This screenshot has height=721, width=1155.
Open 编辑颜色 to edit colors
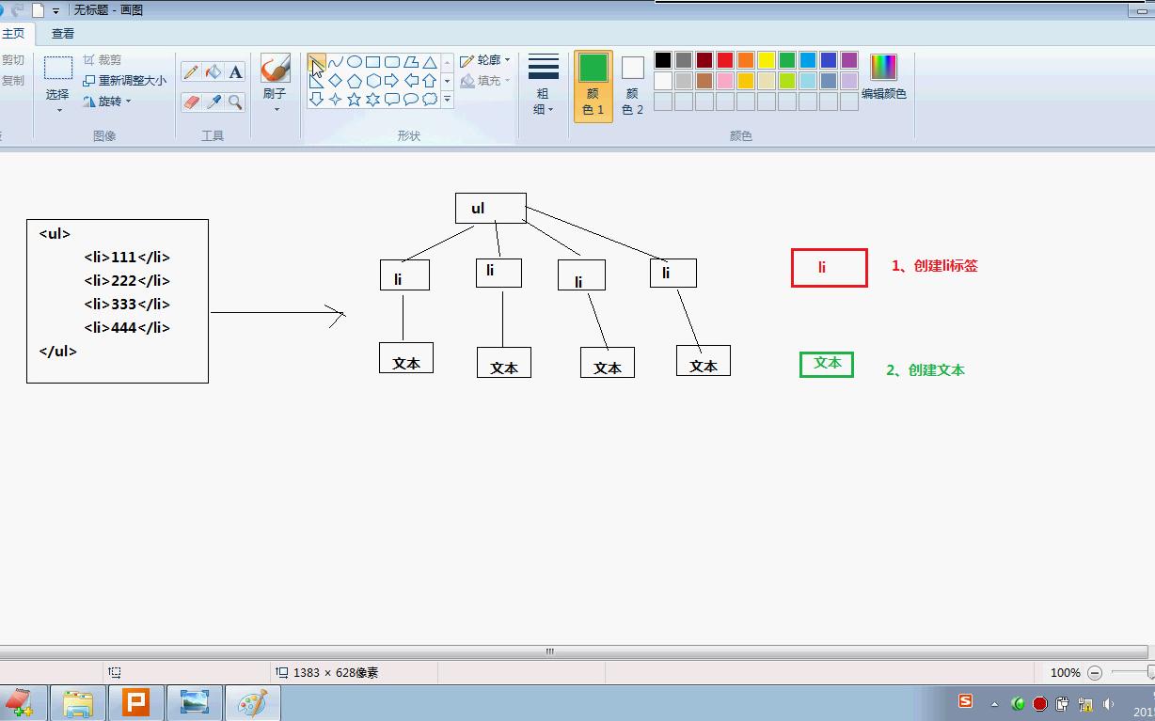pyautogui.click(x=882, y=75)
